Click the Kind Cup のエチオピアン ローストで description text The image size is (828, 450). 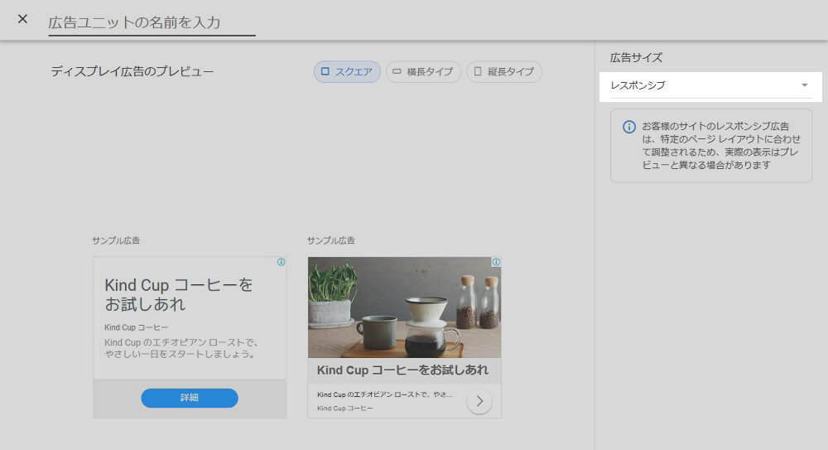point(181,348)
